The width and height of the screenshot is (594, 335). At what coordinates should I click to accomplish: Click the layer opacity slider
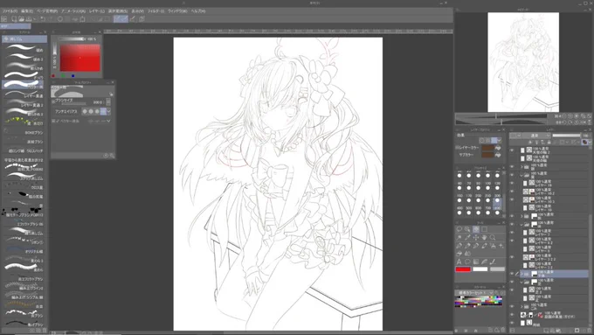coord(566,136)
